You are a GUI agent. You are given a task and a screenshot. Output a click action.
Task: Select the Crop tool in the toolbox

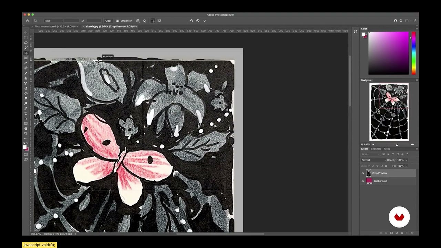pyautogui.click(x=26, y=53)
